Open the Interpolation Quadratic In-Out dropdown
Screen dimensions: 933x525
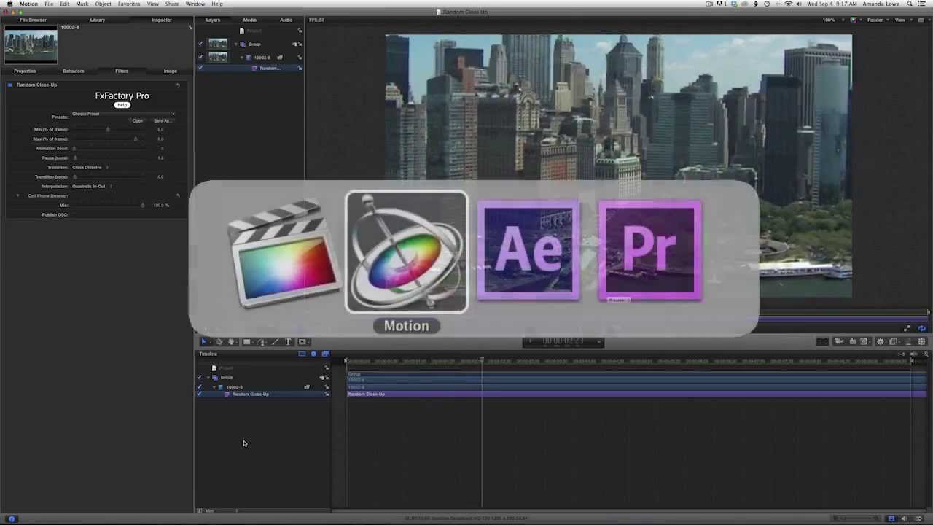click(x=93, y=187)
